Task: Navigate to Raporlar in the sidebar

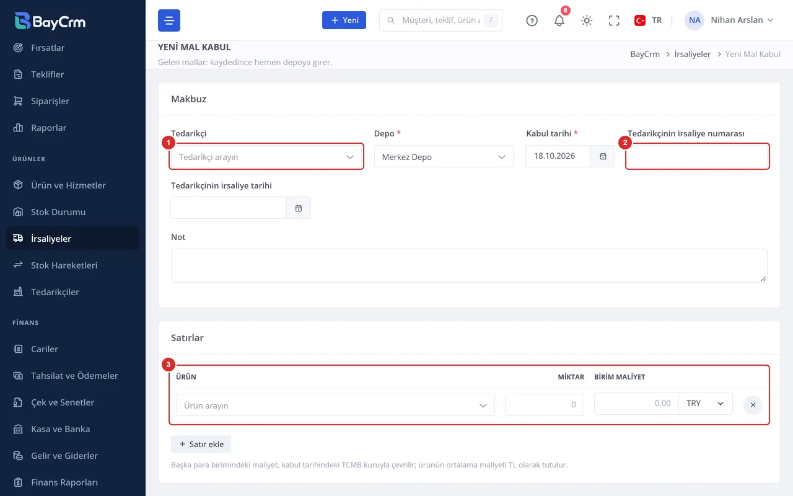Action: click(x=72, y=128)
